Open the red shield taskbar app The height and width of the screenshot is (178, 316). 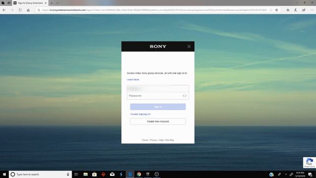[103, 175]
